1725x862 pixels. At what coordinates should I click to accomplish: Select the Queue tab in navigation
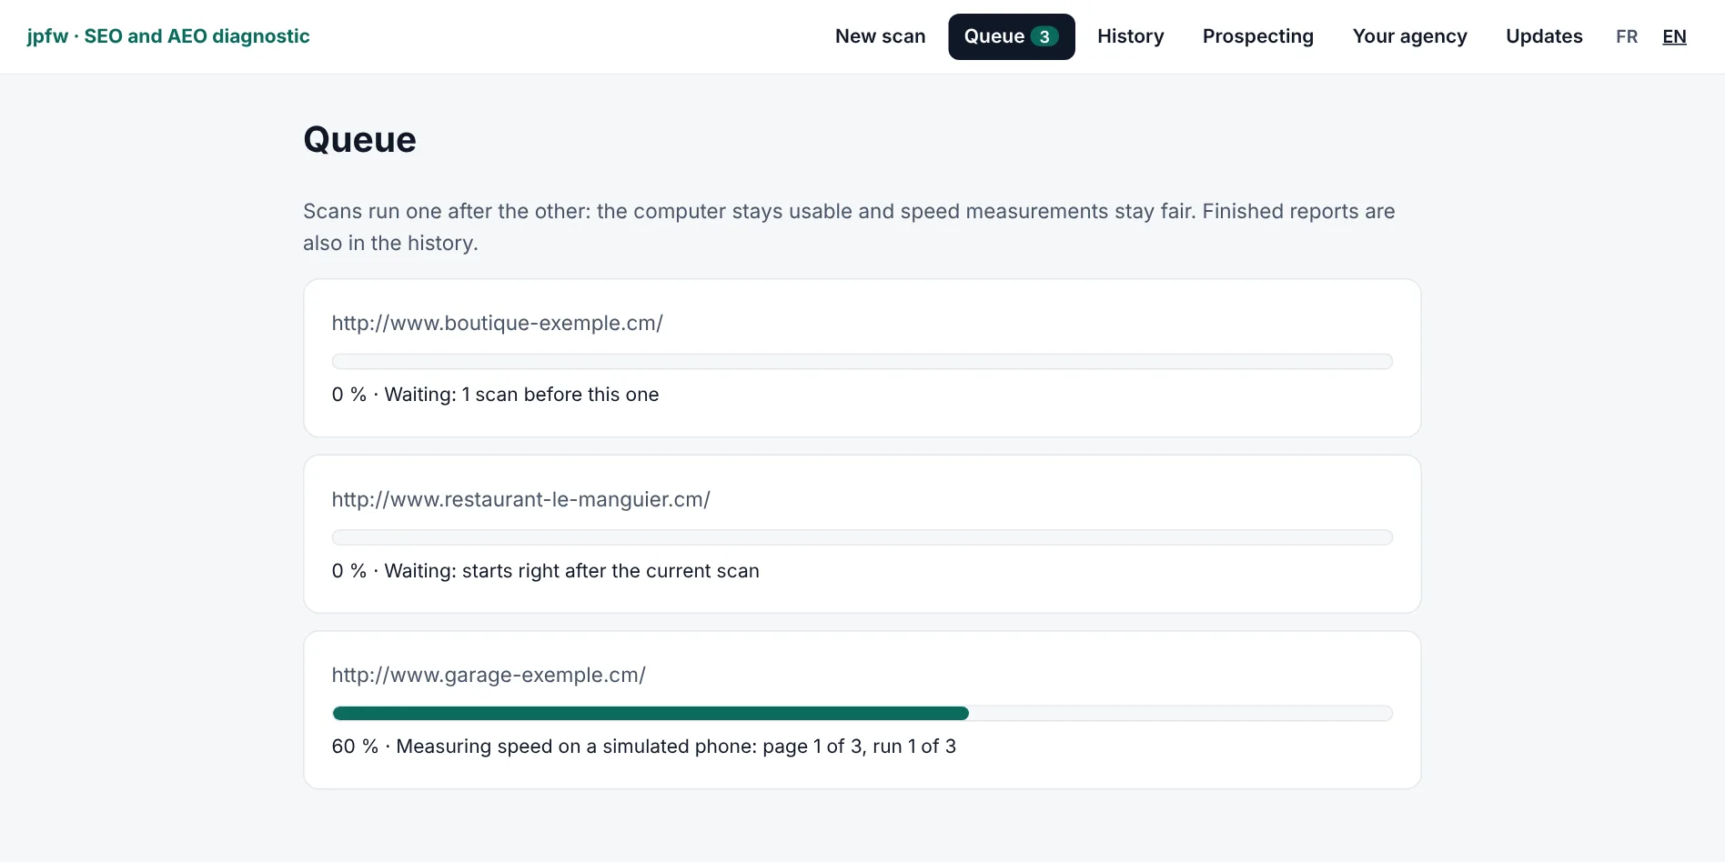pyautogui.click(x=1011, y=36)
